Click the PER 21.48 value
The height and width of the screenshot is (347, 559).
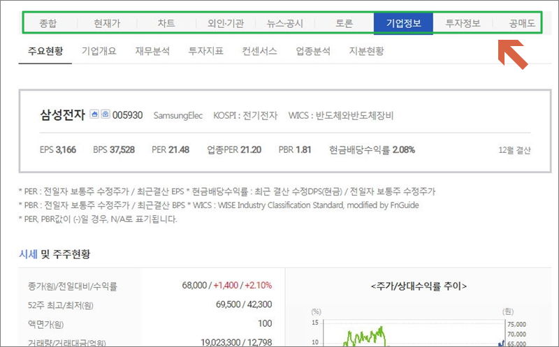[x=170, y=149]
